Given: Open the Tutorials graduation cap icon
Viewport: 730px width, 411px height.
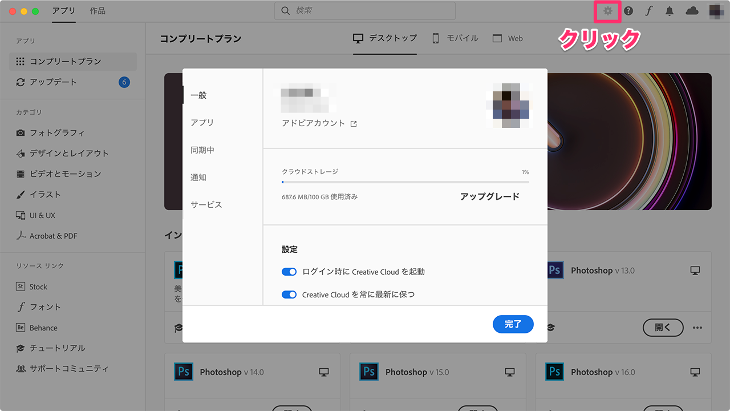Looking at the screenshot, I should pos(21,348).
